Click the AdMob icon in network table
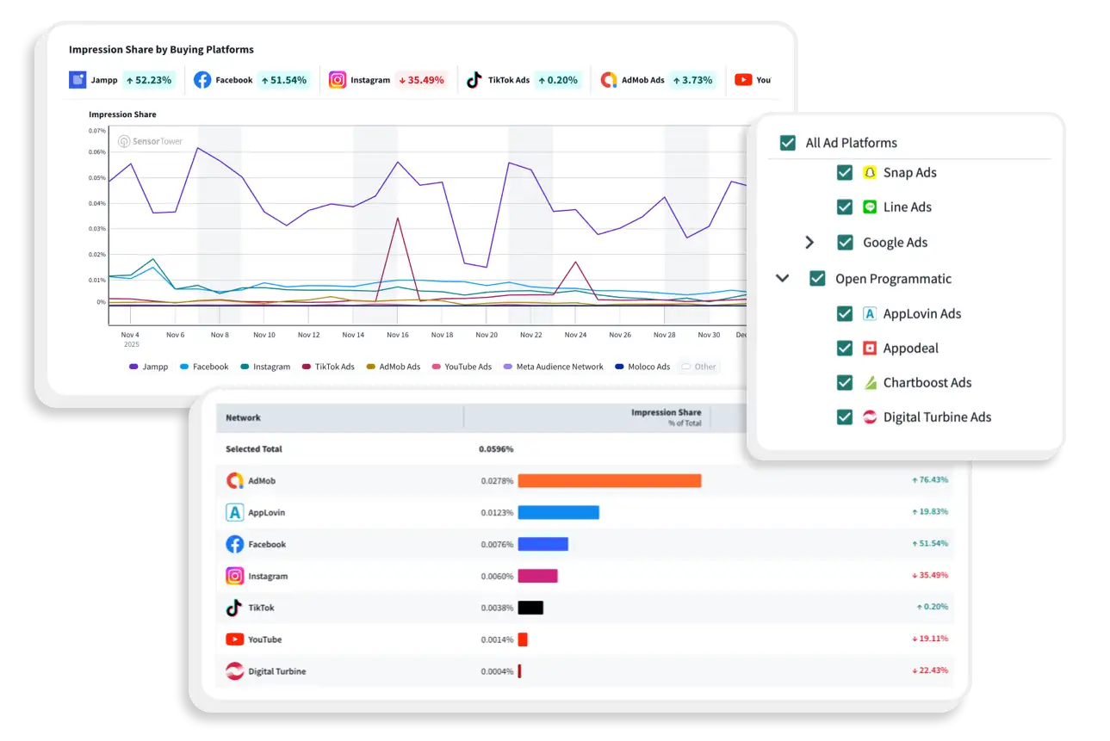 tap(234, 480)
